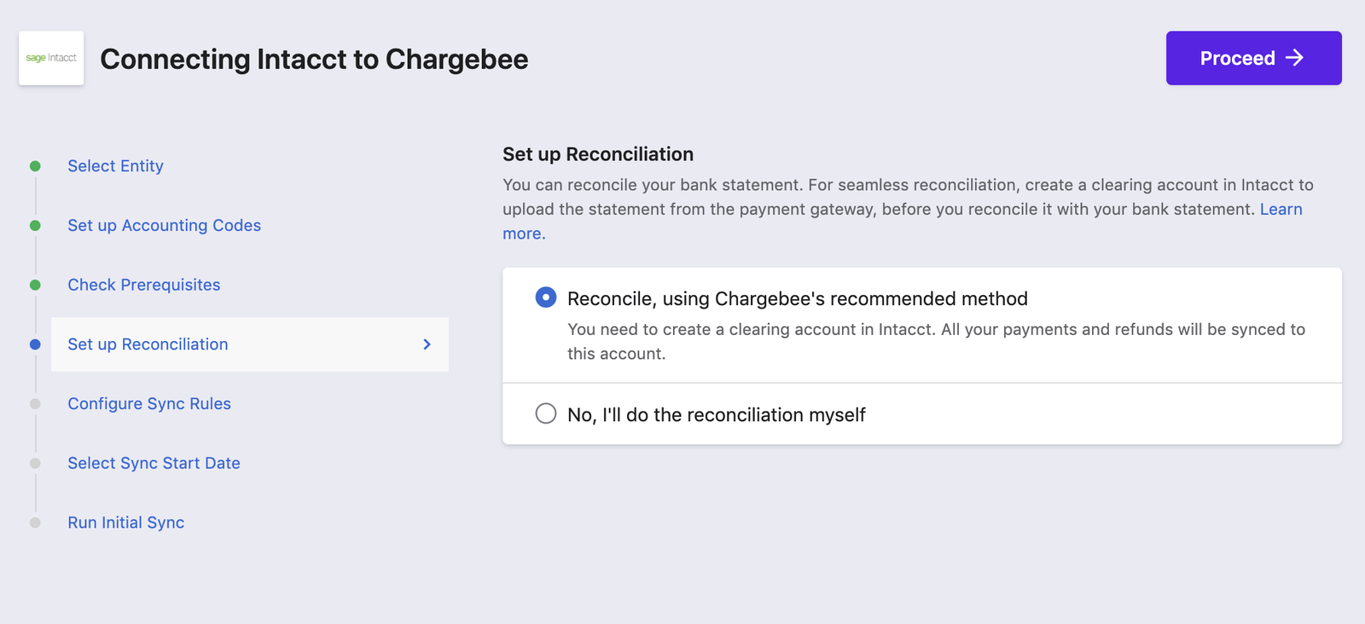Click the green dot beside Select Entity
Image resolution: width=1365 pixels, height=624 pixels.
coord(35,166)
